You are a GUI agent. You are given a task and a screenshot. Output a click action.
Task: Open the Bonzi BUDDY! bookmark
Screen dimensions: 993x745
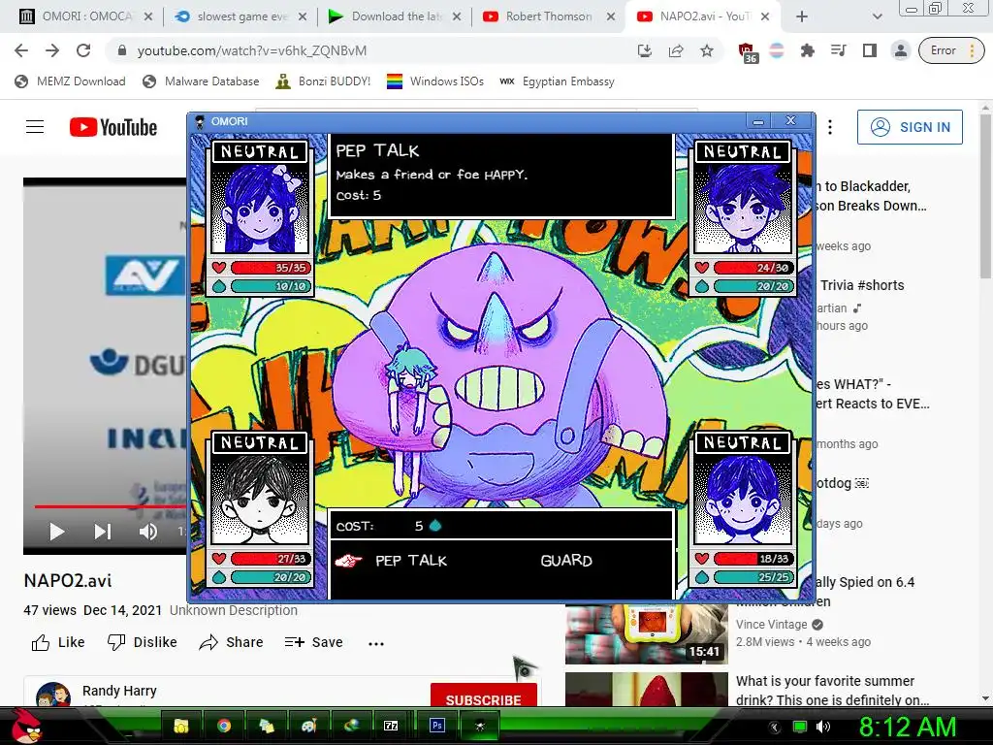323,81
